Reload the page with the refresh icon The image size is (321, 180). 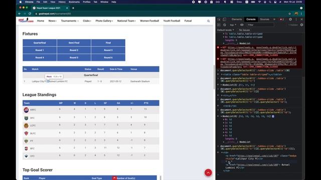[30, 13]
